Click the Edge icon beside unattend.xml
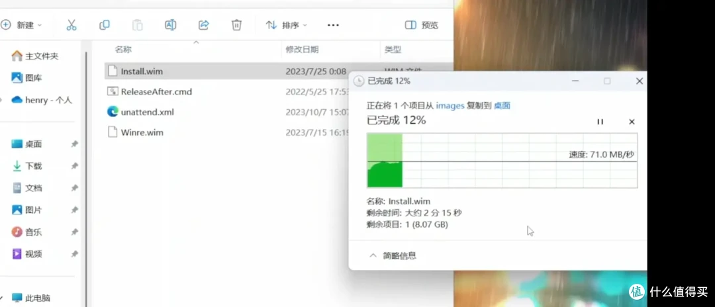The width and height of the screenshot is (715, 307). point(113,112)
